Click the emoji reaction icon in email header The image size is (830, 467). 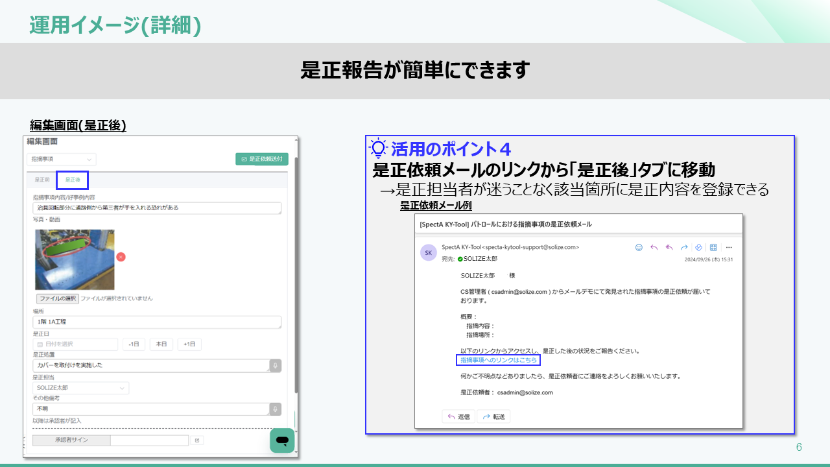639,247
